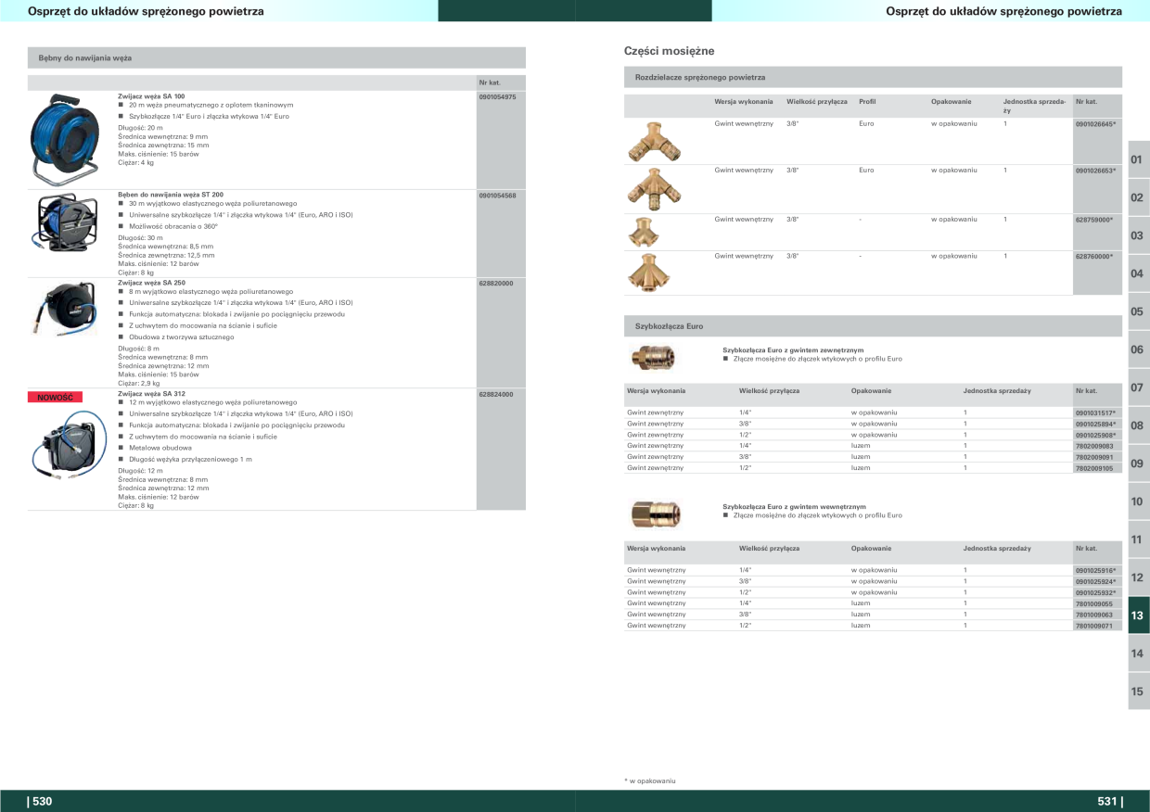Select the highlighted chapter tab 13

pos(1138,615)
